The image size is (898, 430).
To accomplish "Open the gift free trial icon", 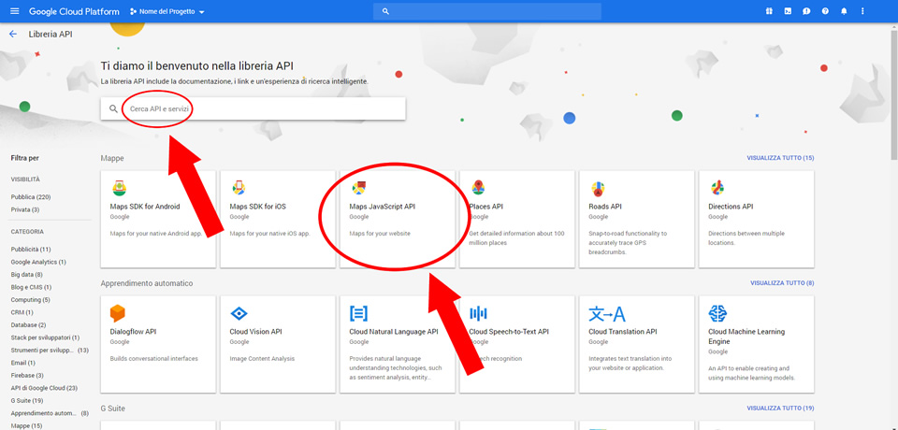I will (x=769, y=11).
